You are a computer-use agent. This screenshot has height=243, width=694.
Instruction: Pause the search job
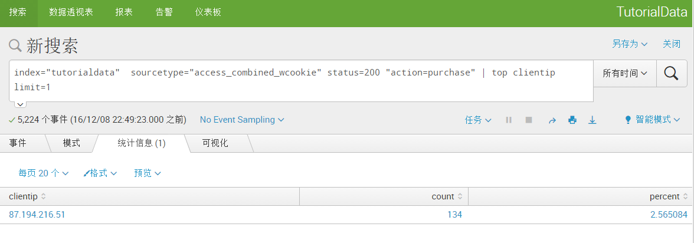pyautogui.click(x=509, y=120)
